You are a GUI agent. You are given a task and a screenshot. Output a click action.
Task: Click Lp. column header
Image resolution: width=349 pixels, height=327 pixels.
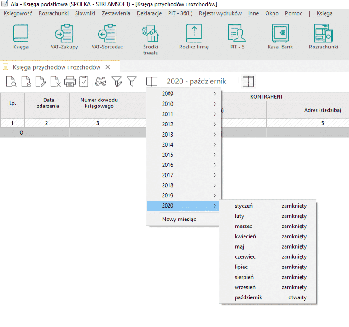[13, 105]
